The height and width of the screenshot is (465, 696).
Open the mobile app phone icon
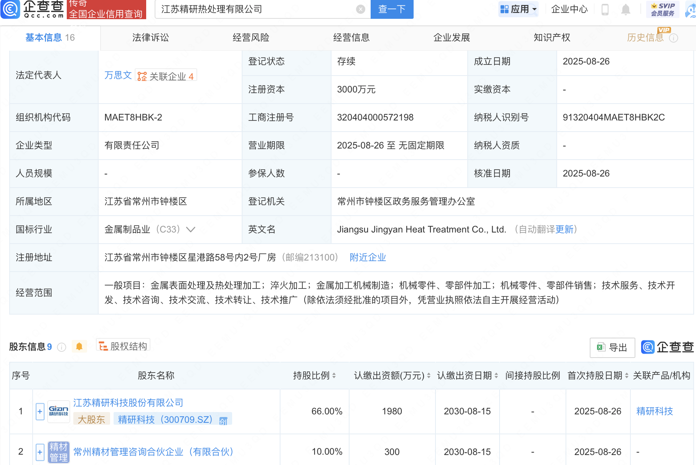(x=605, y=9)
